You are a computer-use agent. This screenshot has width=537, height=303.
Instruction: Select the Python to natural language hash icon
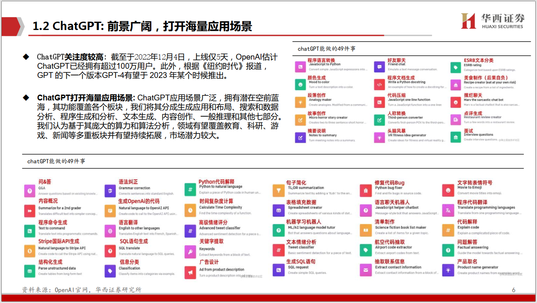[190, 190]
